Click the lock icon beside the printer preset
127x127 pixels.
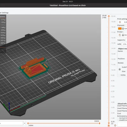123,35
